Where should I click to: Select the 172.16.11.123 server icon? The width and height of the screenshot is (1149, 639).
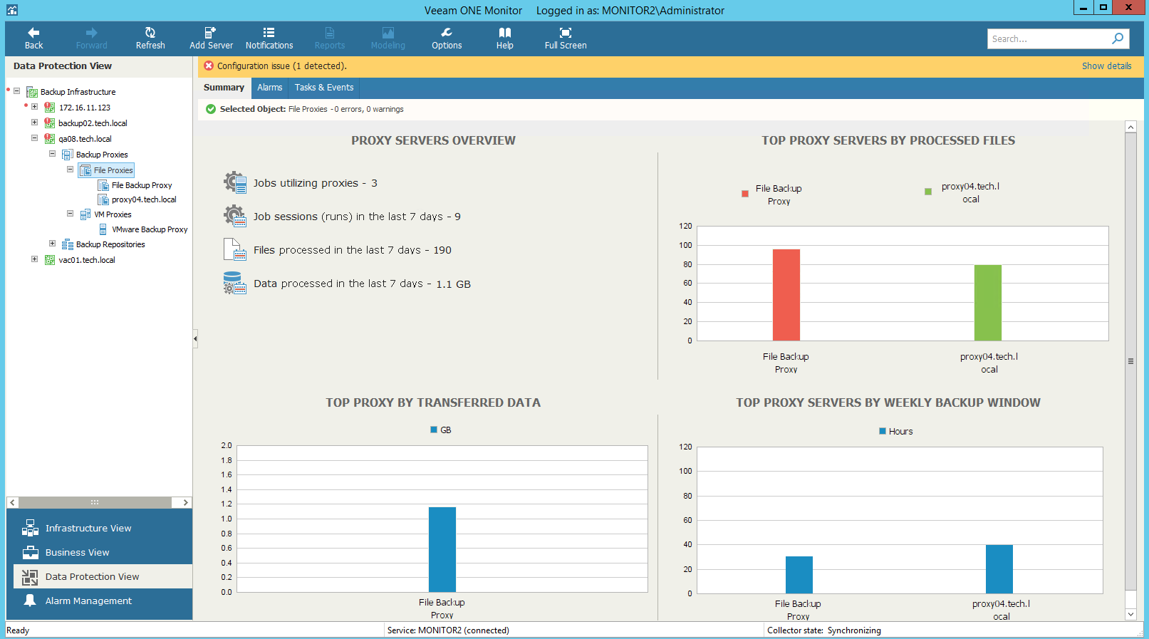coord(50,108)
